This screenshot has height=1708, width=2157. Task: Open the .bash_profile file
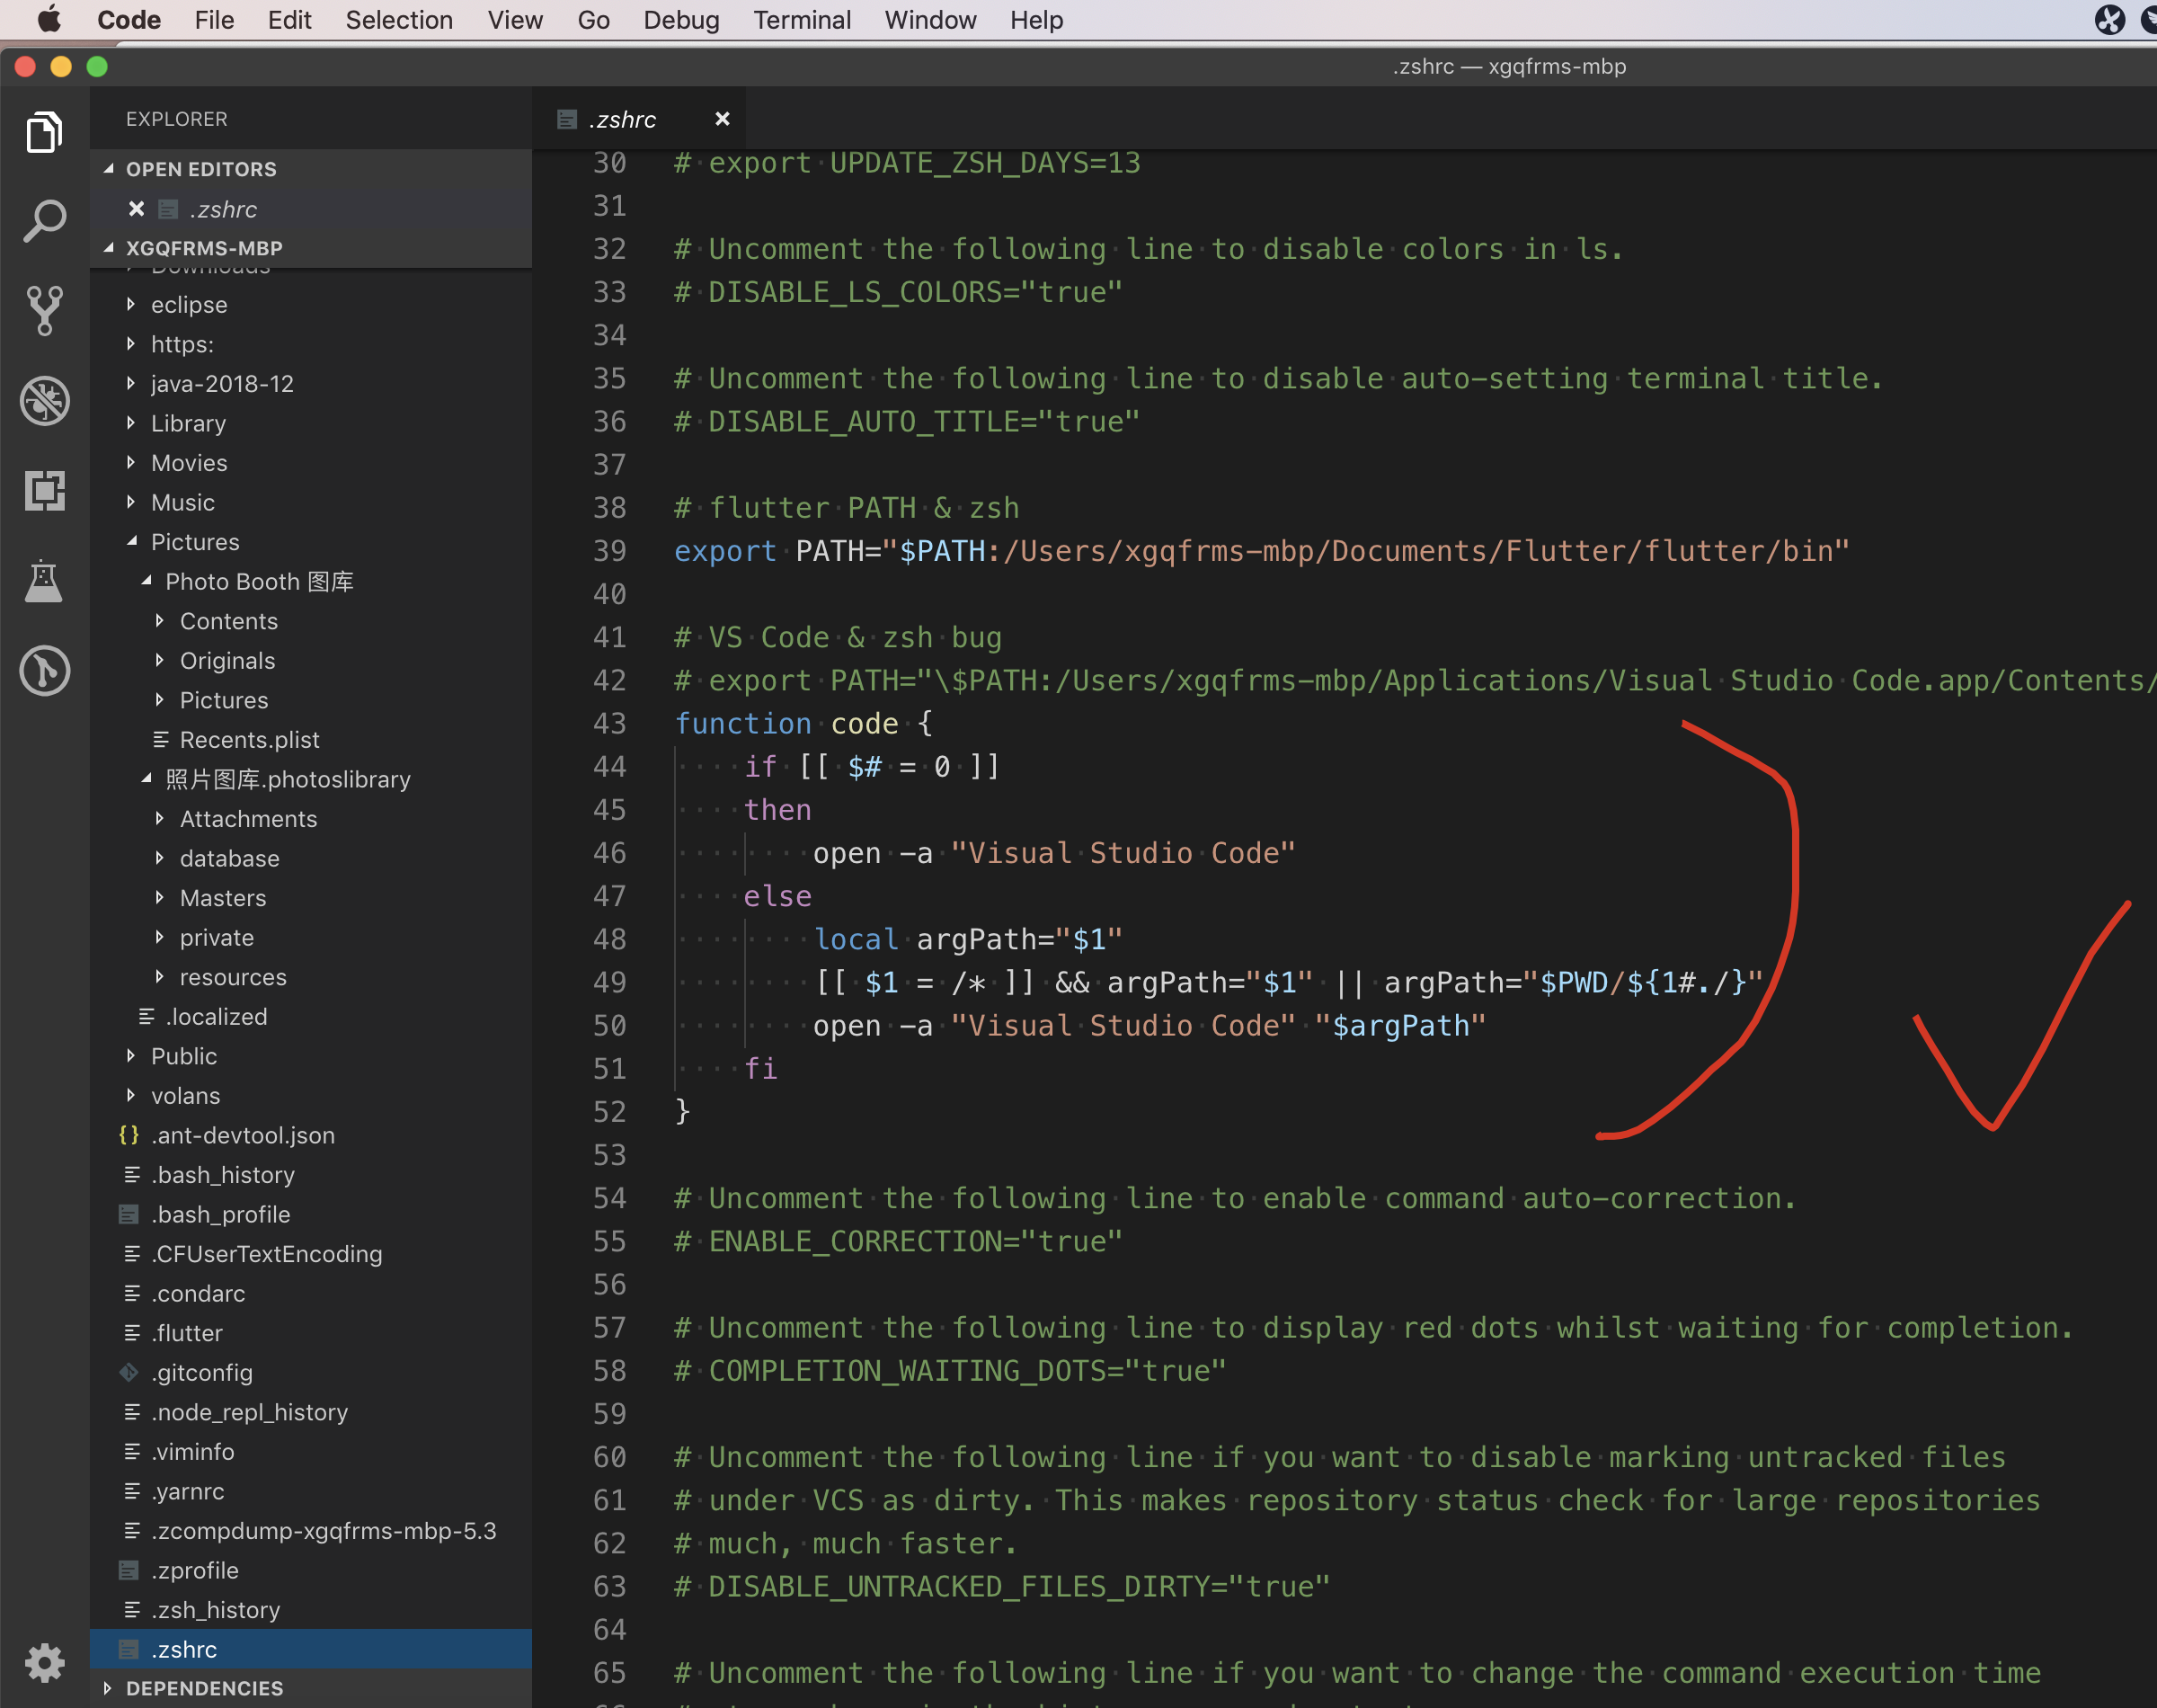click(x=220, y=1214)
